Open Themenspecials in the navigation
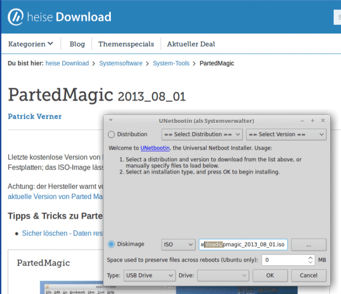The height and width of the screenshot is (294, 341). pos(126,44)
